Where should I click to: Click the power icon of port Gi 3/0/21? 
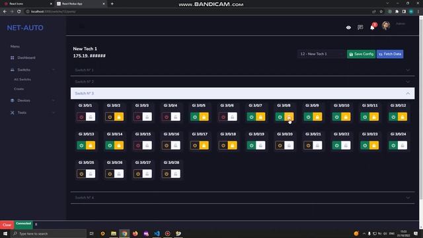[x=309, y=145]
